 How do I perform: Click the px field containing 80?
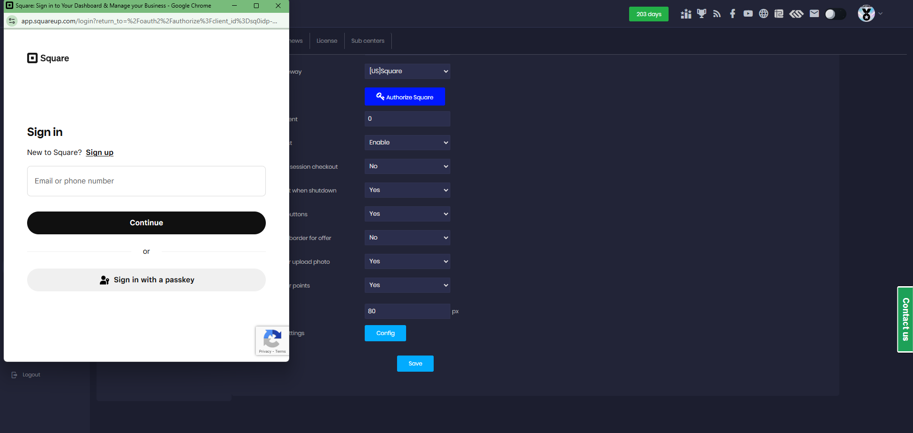[408, 311]
